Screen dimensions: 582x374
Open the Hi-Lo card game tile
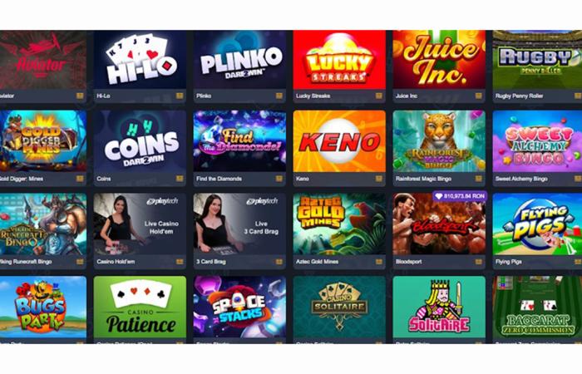tap(140, 60)
